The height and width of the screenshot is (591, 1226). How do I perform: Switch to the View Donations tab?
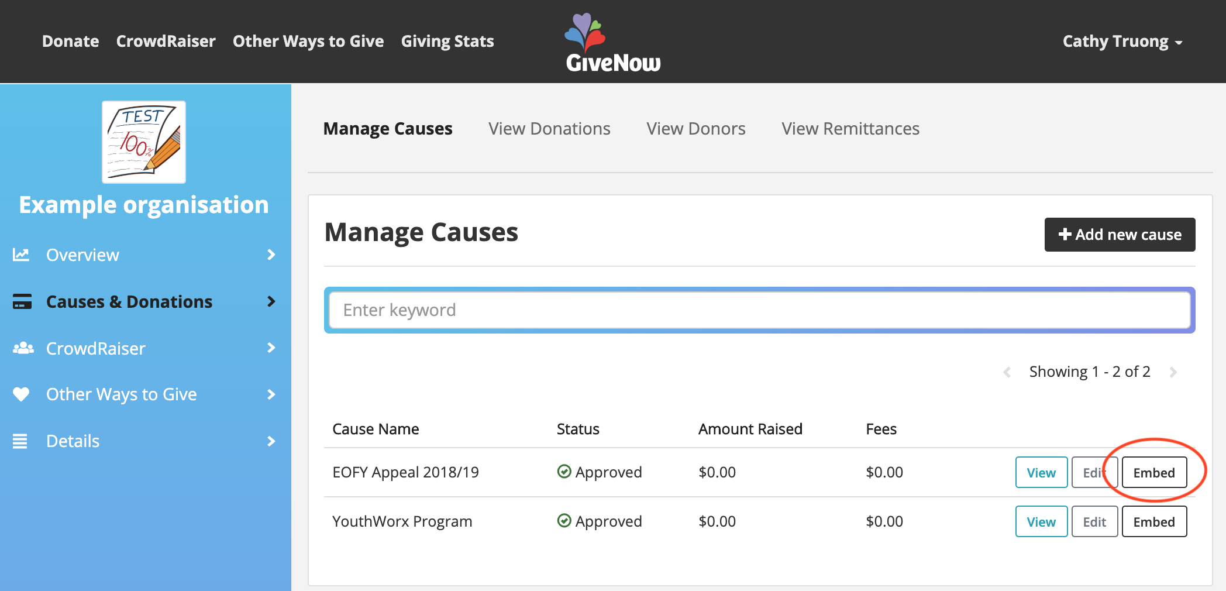point(549,129)
